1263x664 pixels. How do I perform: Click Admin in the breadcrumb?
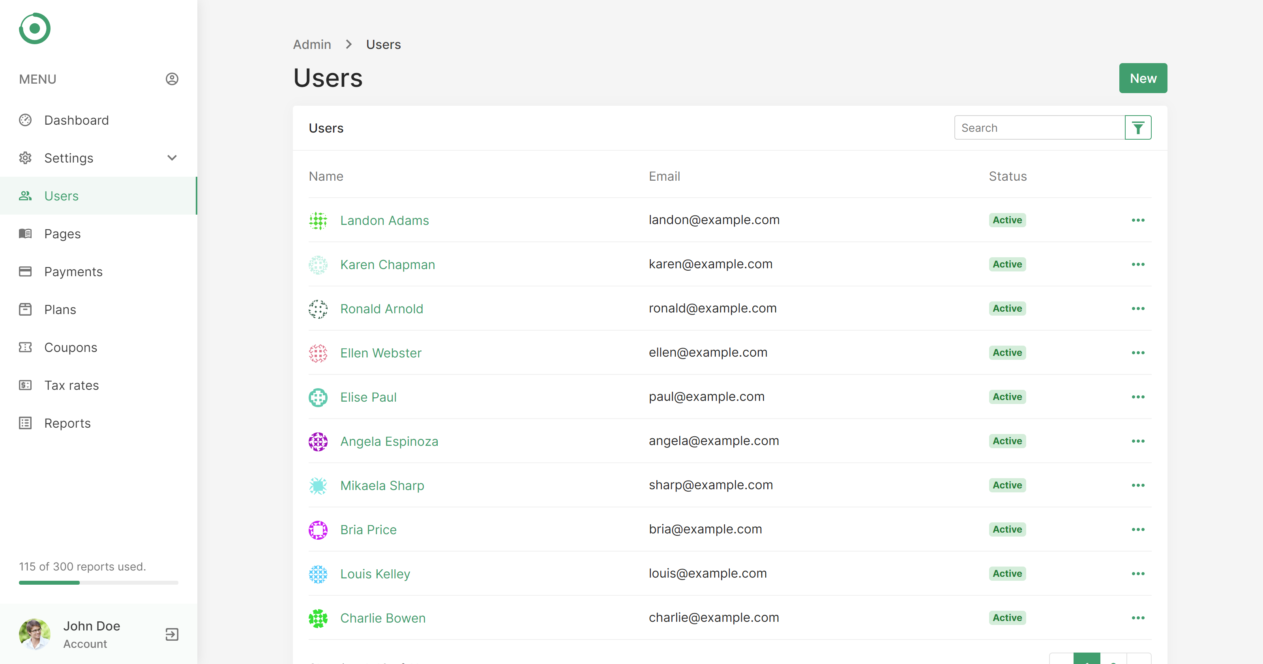click(312, 45)
